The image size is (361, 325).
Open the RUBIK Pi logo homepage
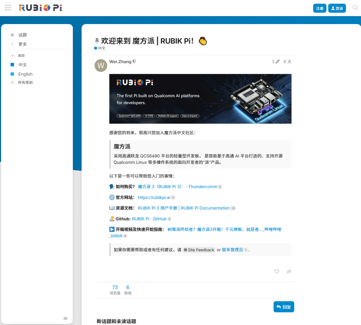point(40,8)
